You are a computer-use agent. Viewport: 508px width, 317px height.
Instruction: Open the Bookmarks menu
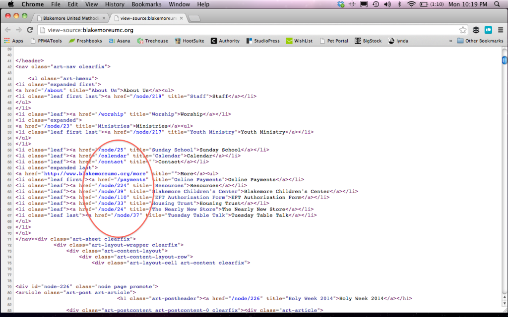146,4
